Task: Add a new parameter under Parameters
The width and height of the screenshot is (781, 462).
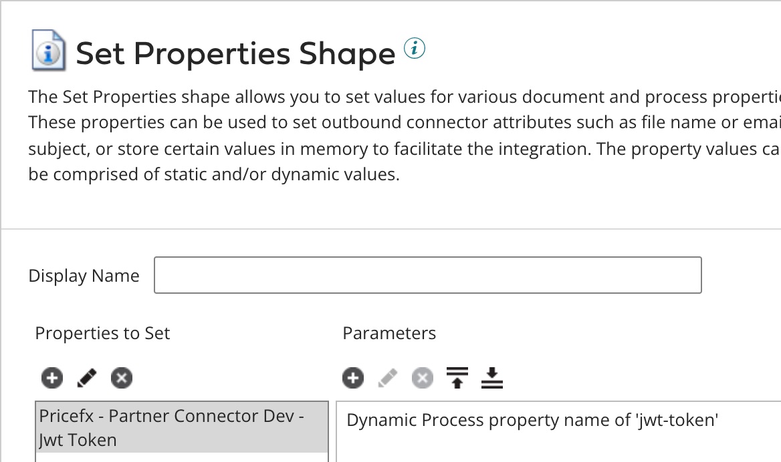Action: point(353,378)
